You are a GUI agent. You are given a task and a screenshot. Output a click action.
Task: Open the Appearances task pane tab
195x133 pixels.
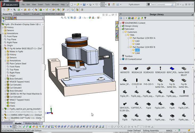pos(117,36)
